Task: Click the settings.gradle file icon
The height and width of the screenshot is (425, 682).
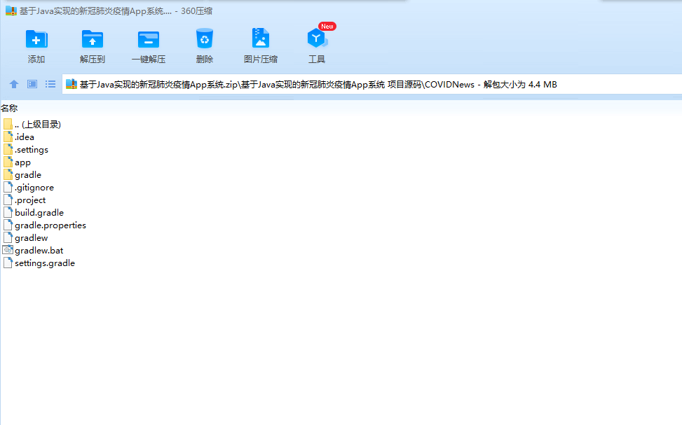Action: [x=8, y=263]
